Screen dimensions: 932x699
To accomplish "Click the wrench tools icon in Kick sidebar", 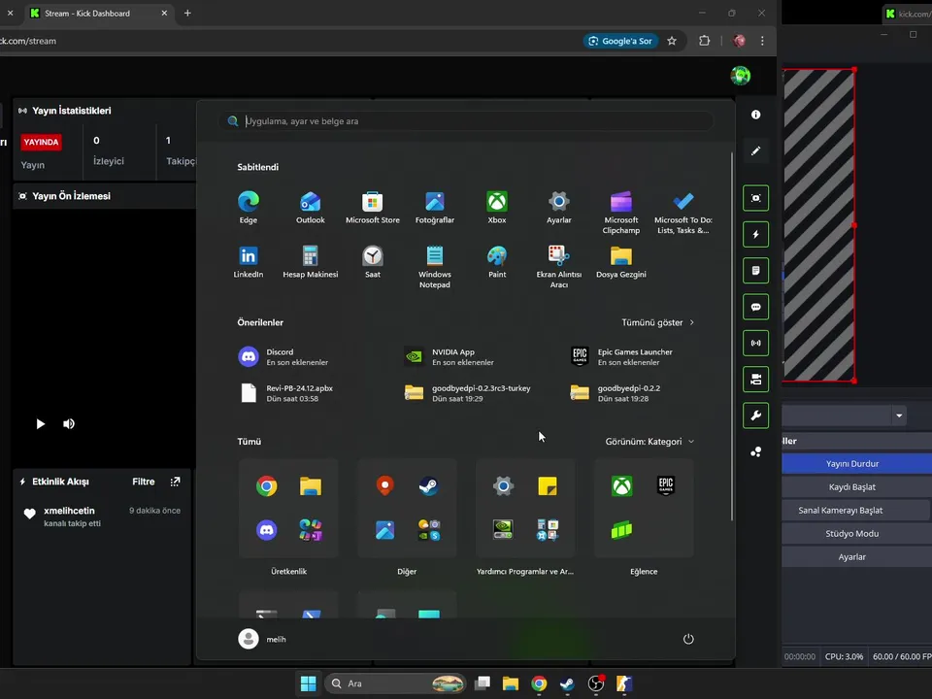I will coord(755,416).
